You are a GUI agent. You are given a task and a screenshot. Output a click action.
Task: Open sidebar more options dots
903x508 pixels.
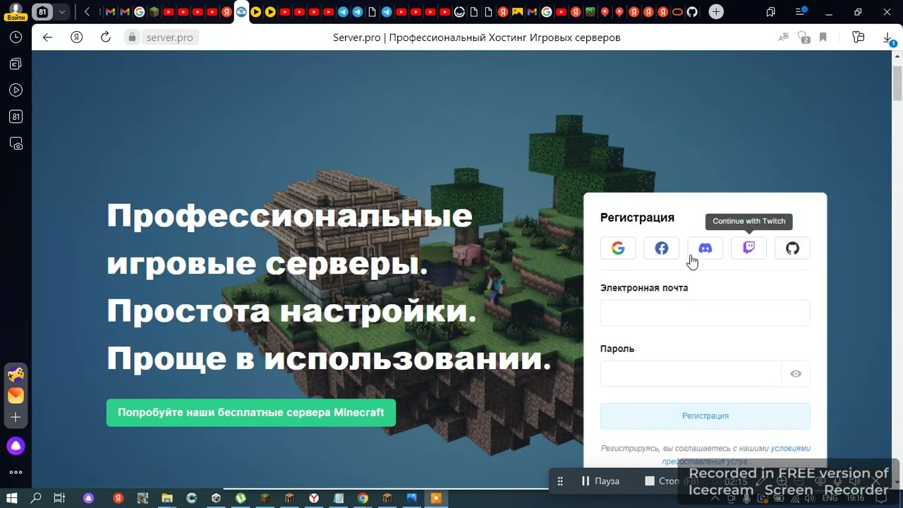point(16,472)
